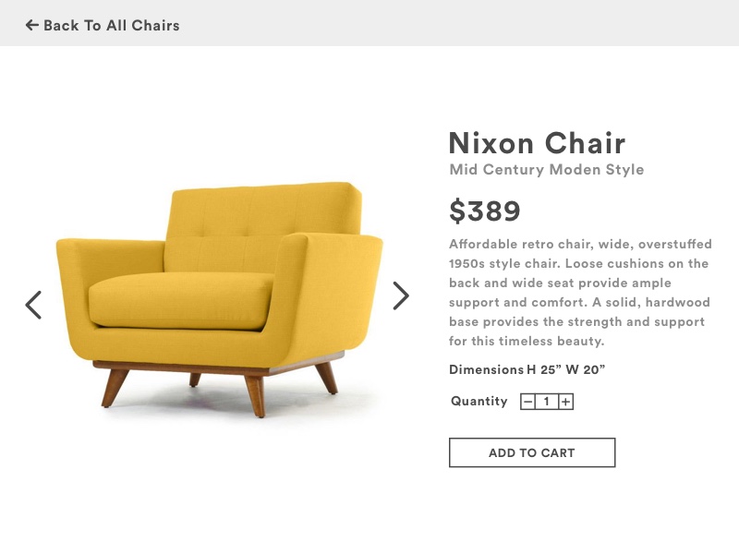The width and height of the screenshot is (739, 554).
Task: Click the yellow chair's tufted backrest
Action: (x=263, y=214)
